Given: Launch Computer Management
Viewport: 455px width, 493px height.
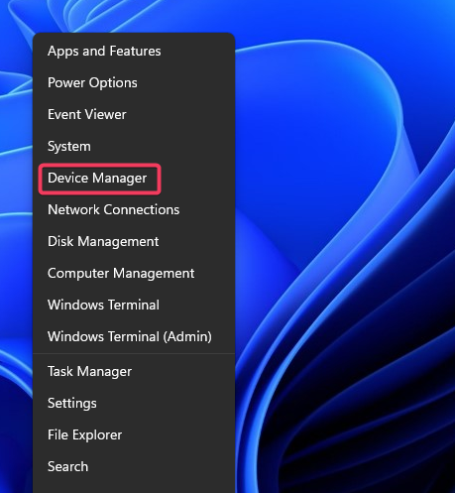Looking at the screenshot, I should click(134, 273).
